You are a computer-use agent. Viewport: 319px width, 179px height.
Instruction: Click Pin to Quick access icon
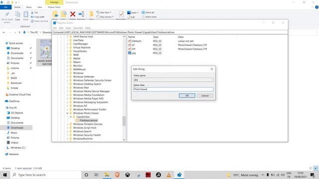[x=7, y=14]
